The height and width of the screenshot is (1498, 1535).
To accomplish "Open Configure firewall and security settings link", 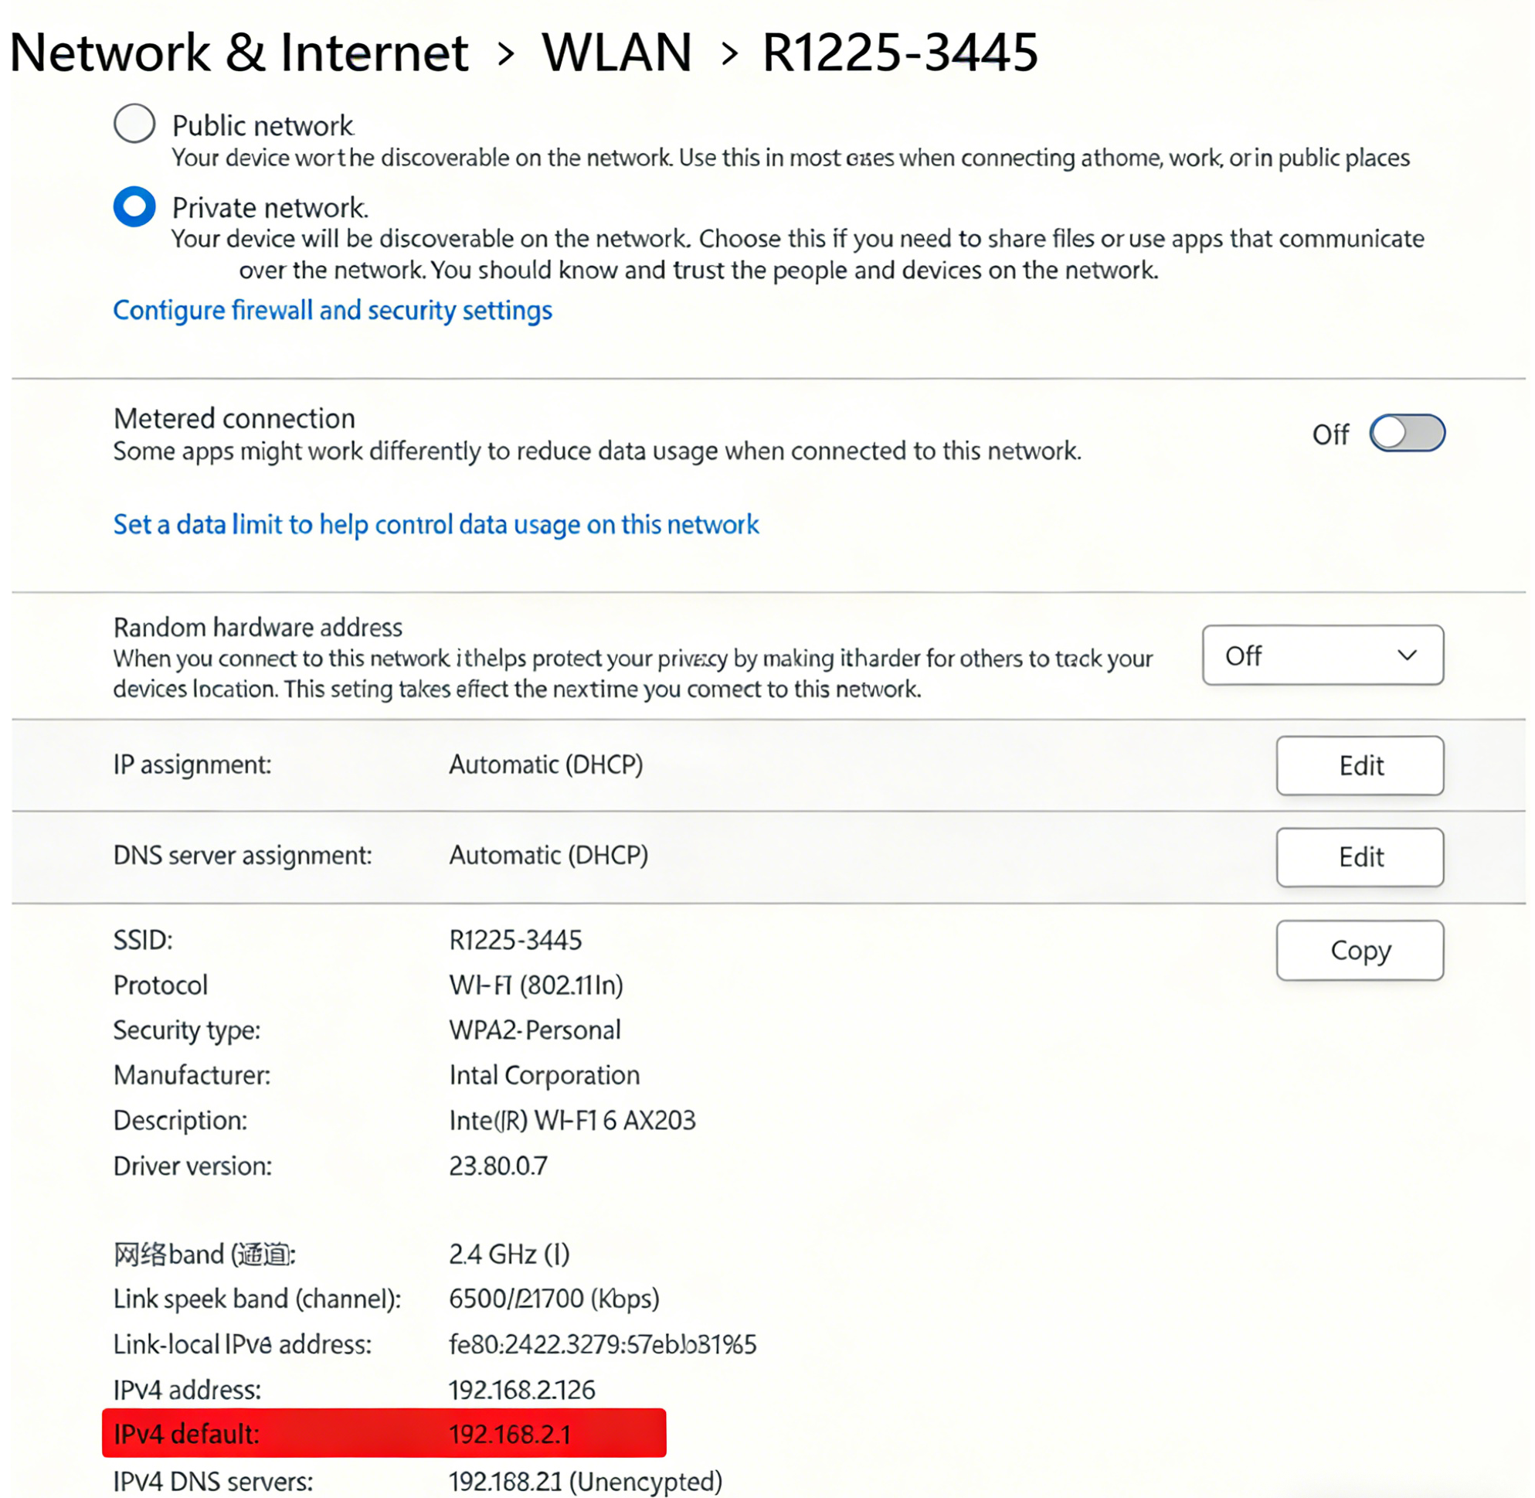I will (x=333, y=311).
